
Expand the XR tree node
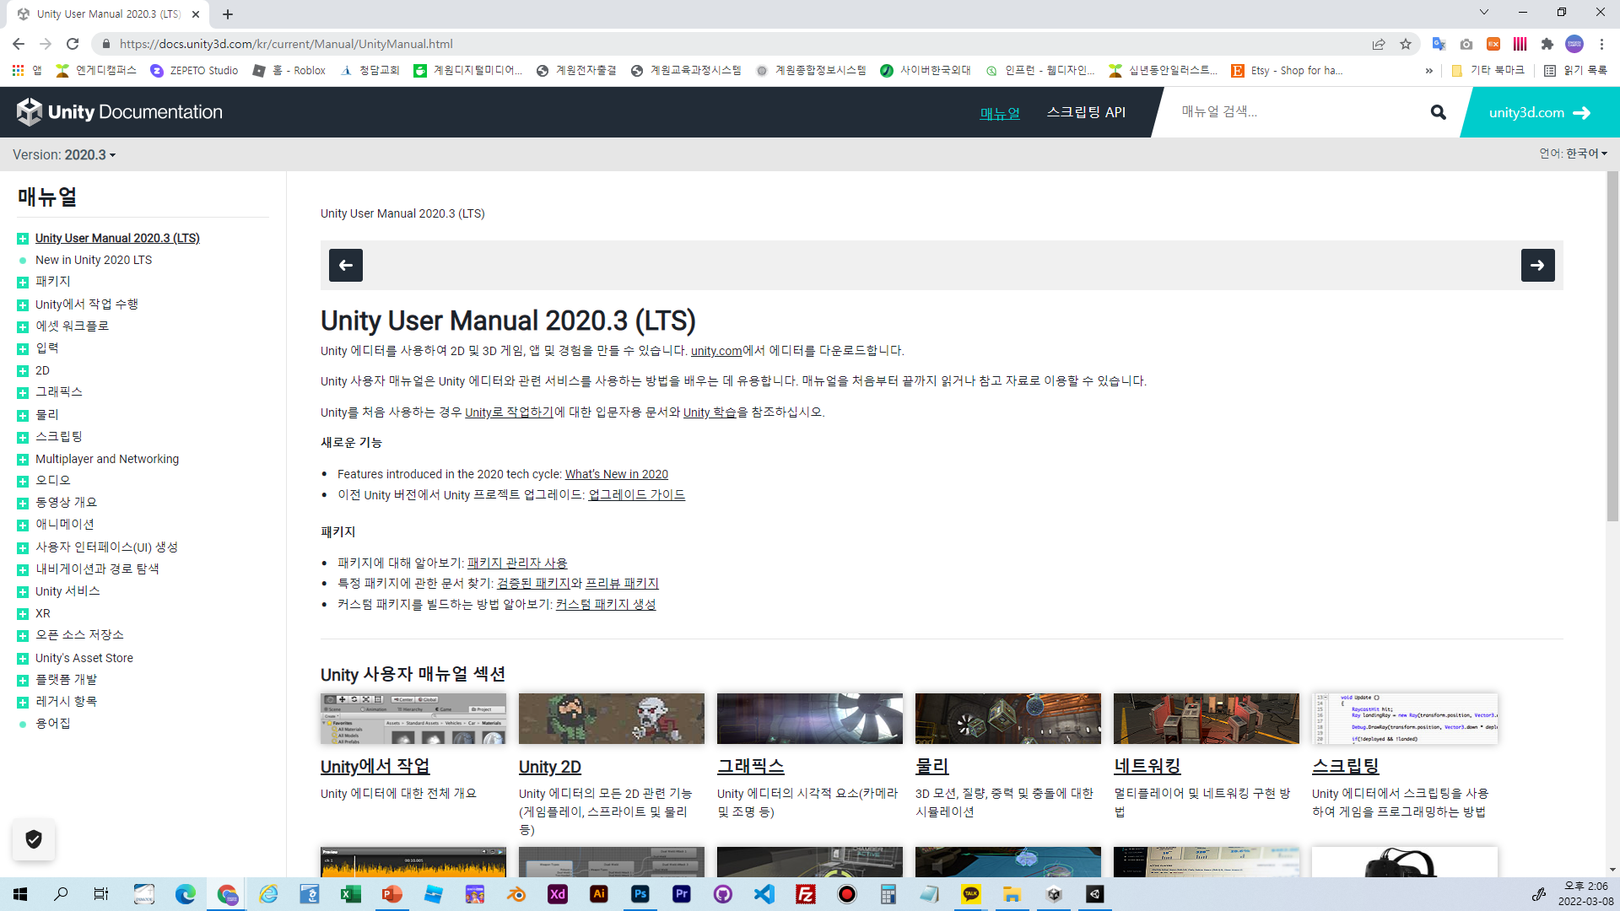coord(23,614)
